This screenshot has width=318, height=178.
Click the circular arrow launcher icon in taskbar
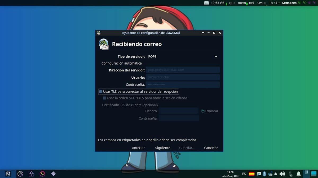click(x=20, y=174)
